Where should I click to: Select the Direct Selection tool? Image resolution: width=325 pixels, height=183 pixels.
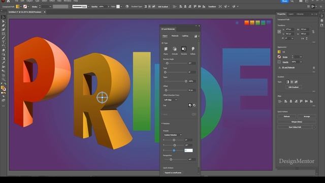pyautogui.click(x=4, y=21)
